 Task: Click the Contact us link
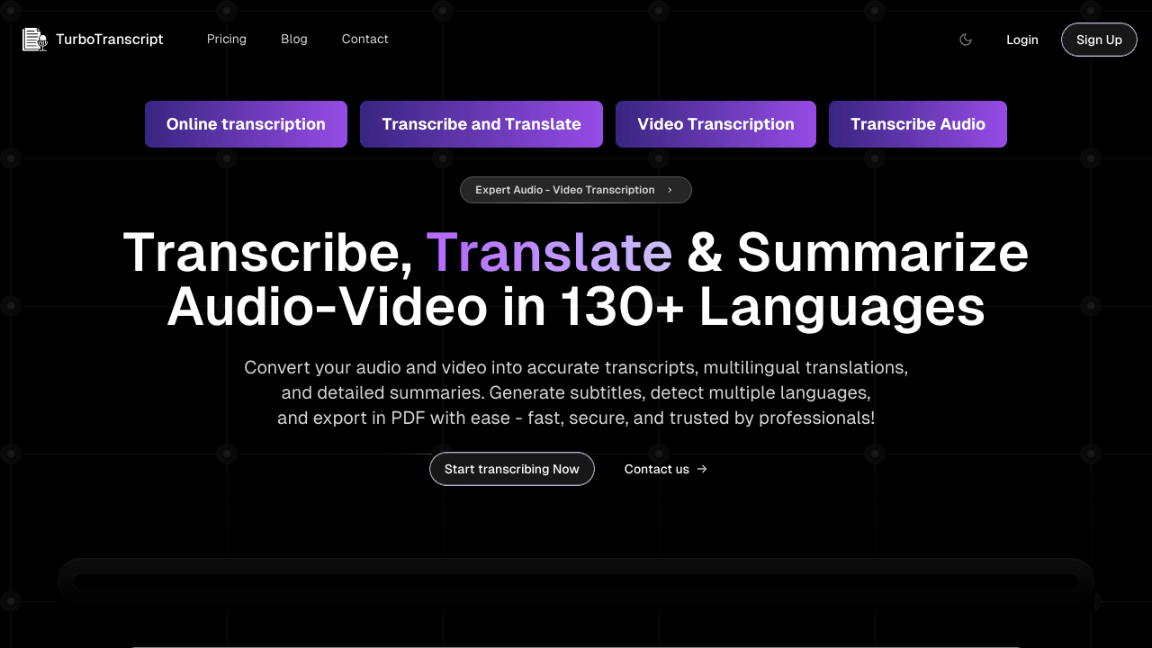[656, 469]
